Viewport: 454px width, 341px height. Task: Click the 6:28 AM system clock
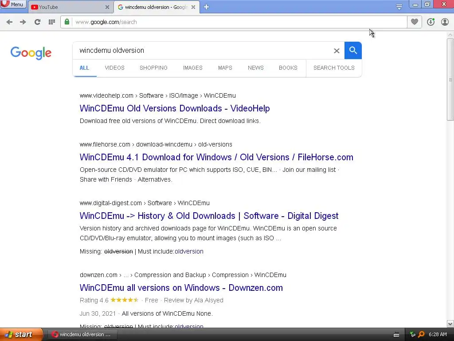tap(438, 334)
